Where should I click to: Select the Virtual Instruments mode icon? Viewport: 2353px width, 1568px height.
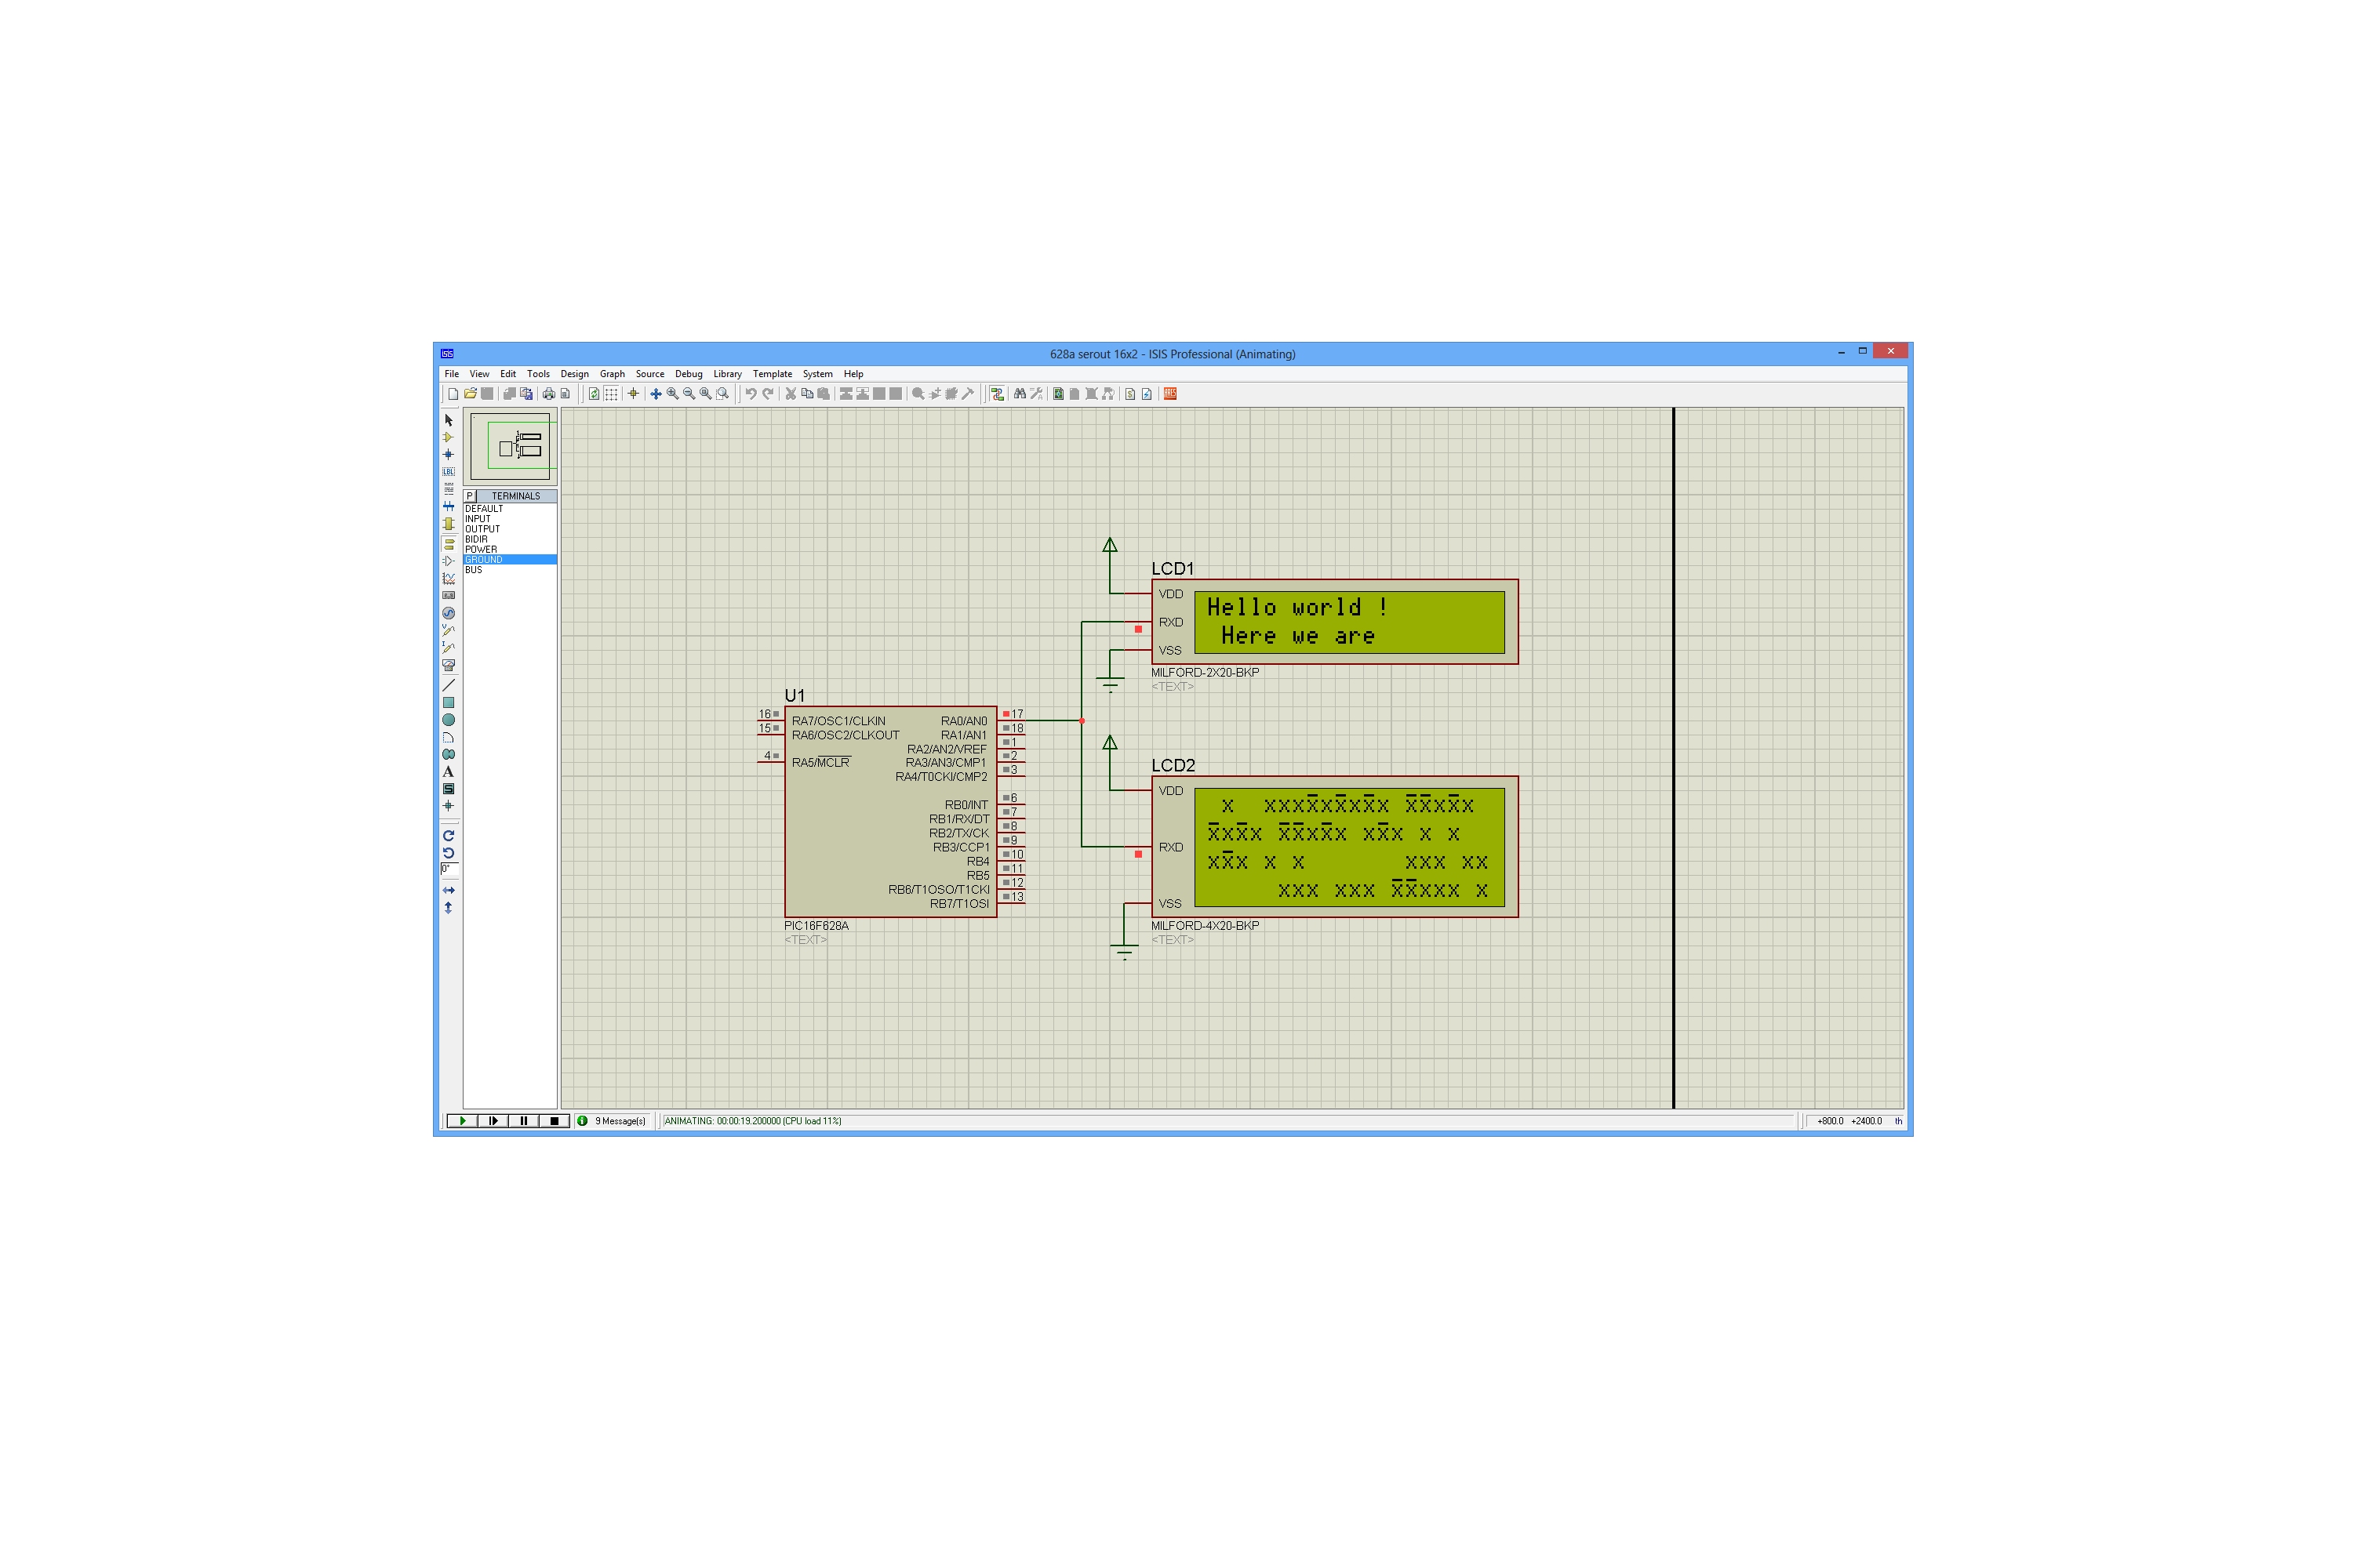click(x=448, y=665)
